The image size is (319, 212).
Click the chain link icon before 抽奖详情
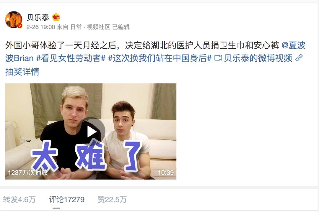(299, 58)
